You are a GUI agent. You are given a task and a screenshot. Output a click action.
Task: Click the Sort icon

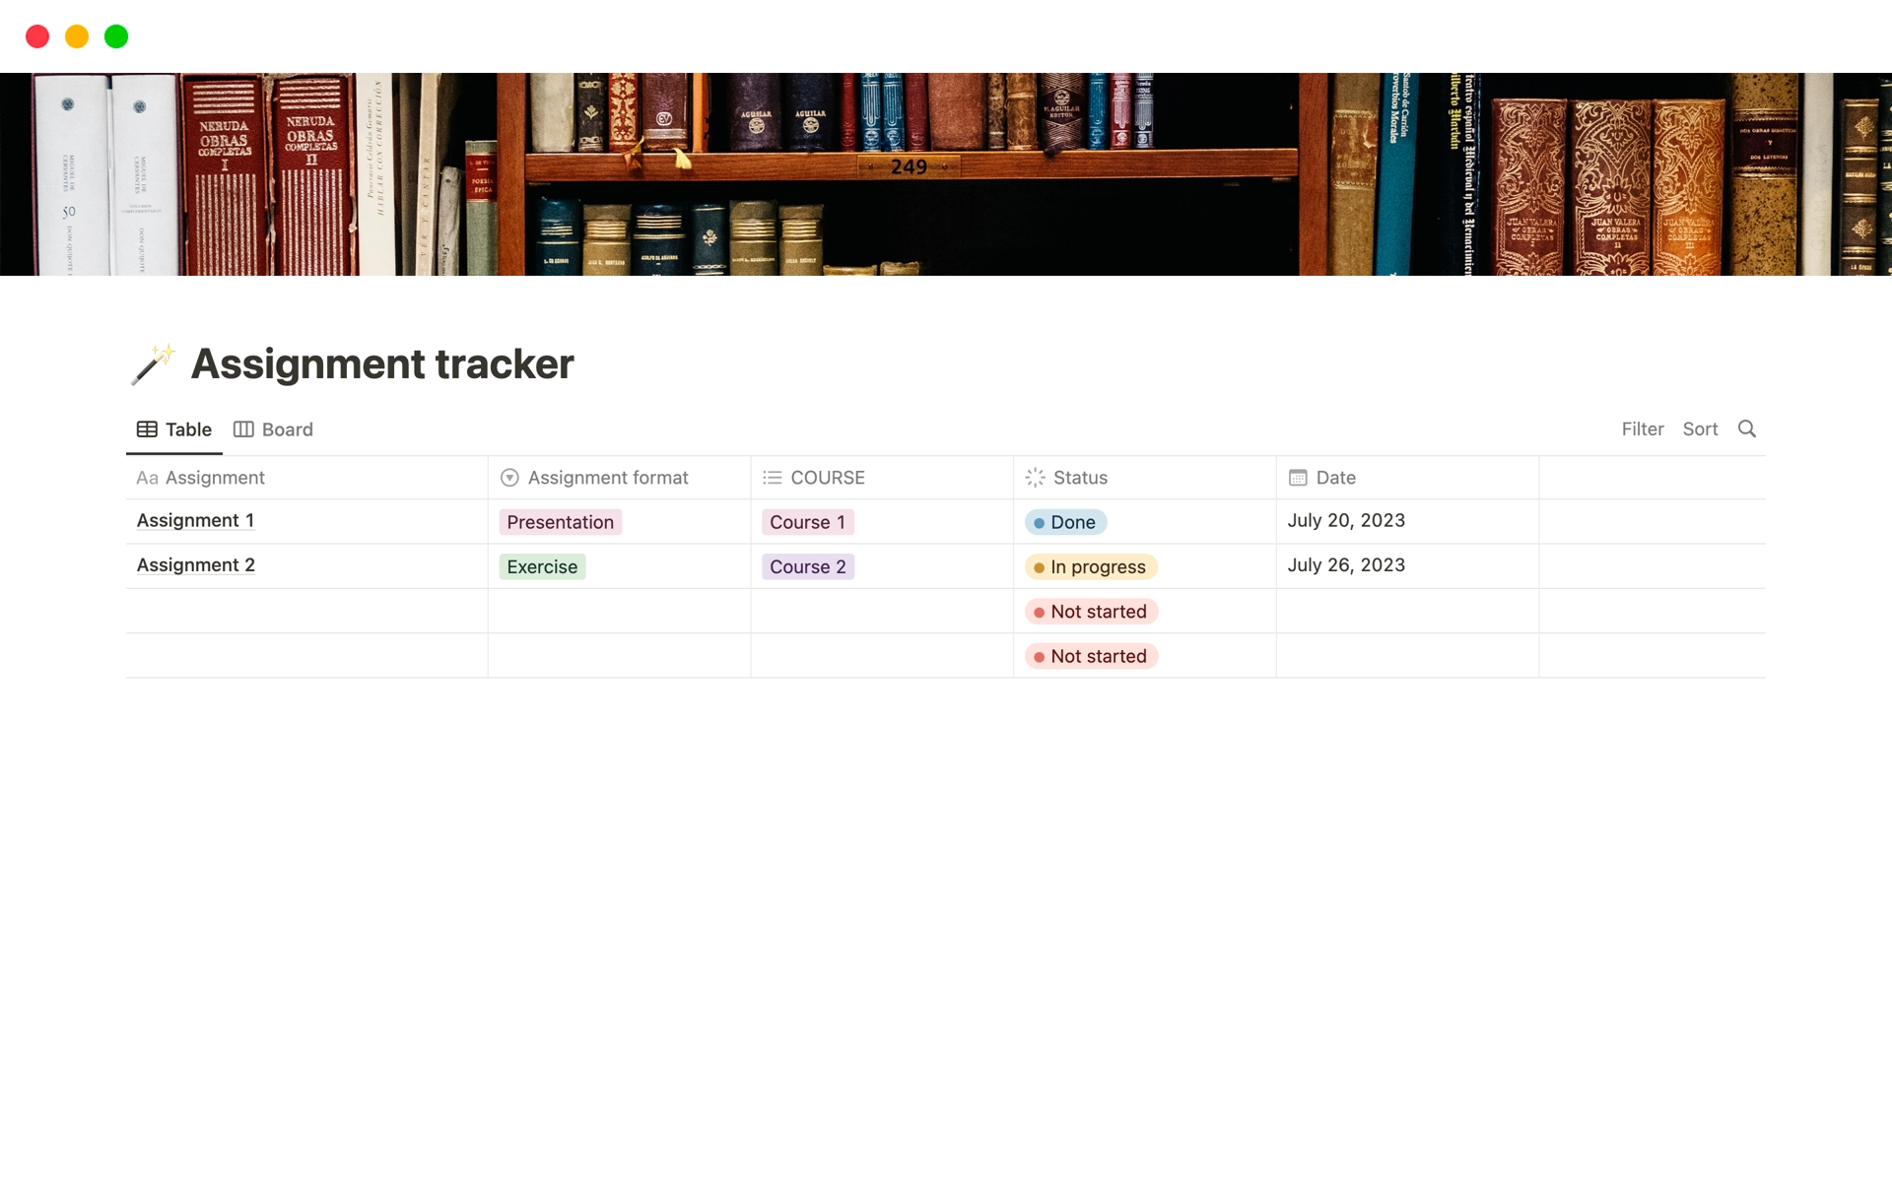(1701, 428)
